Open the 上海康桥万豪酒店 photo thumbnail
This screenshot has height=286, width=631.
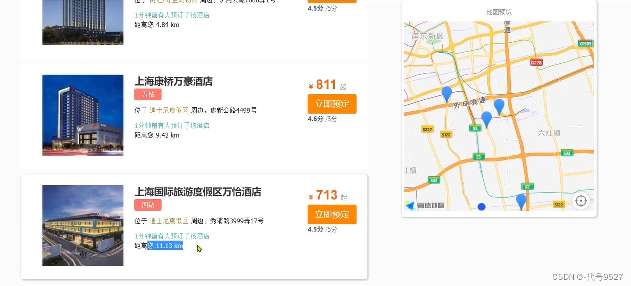(x=83, y=115)
